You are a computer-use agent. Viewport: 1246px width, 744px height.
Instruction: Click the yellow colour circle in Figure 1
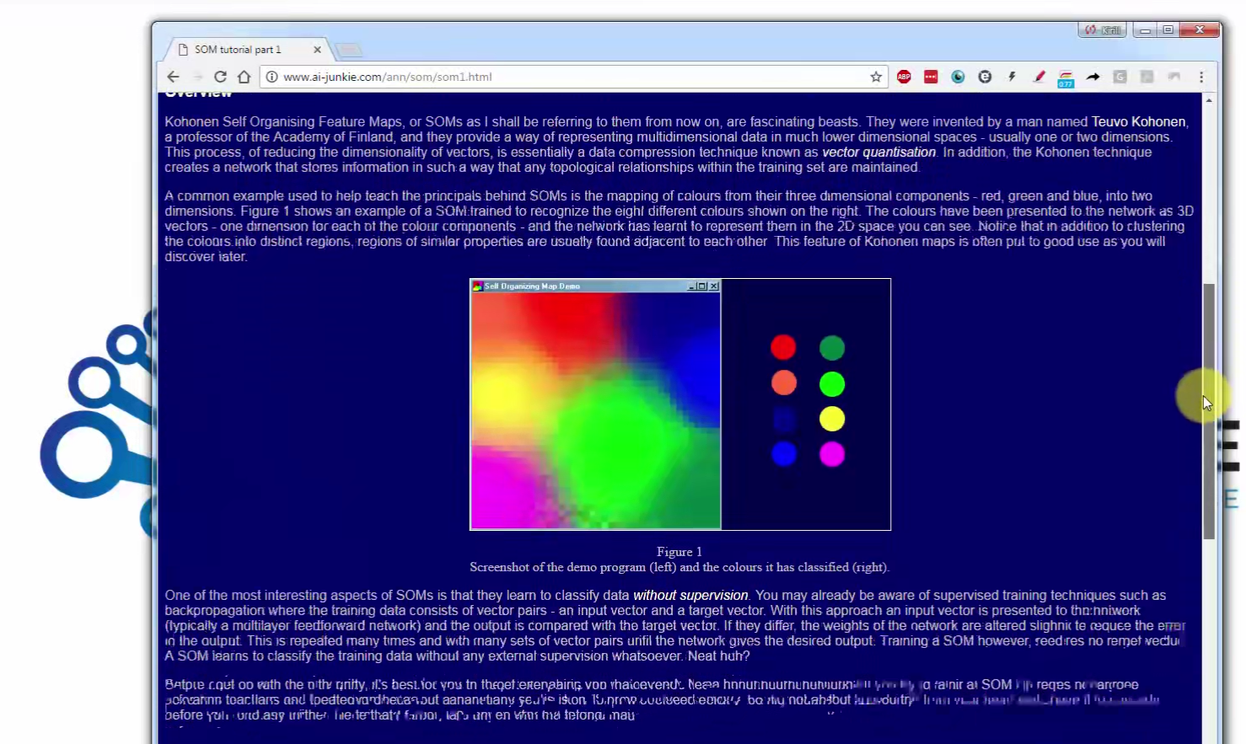point(831,419)
